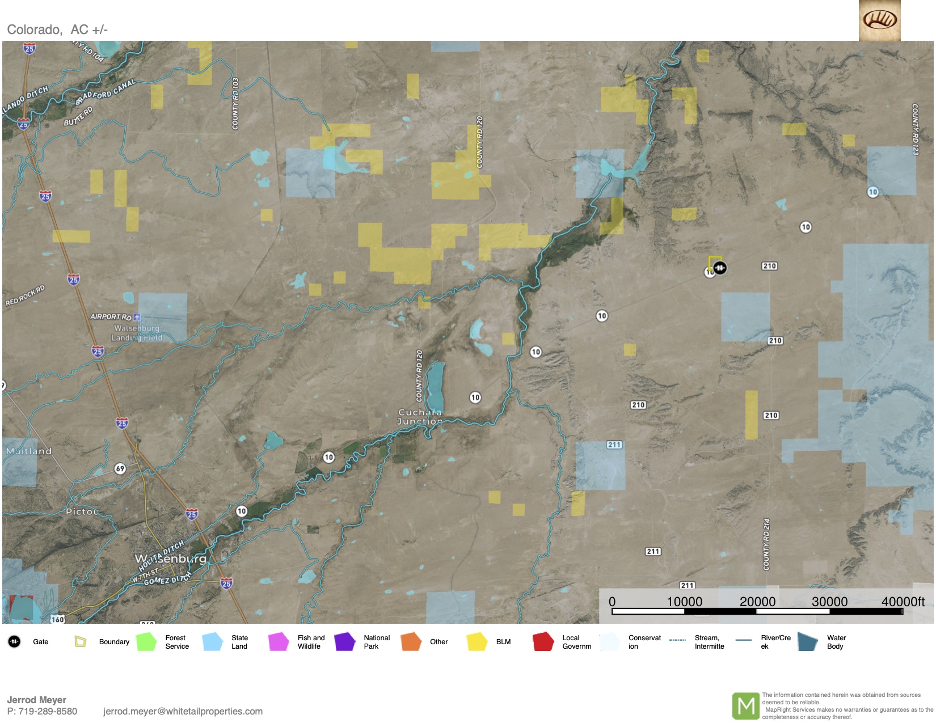Select the red Local Government swatch

click(543, 641)
